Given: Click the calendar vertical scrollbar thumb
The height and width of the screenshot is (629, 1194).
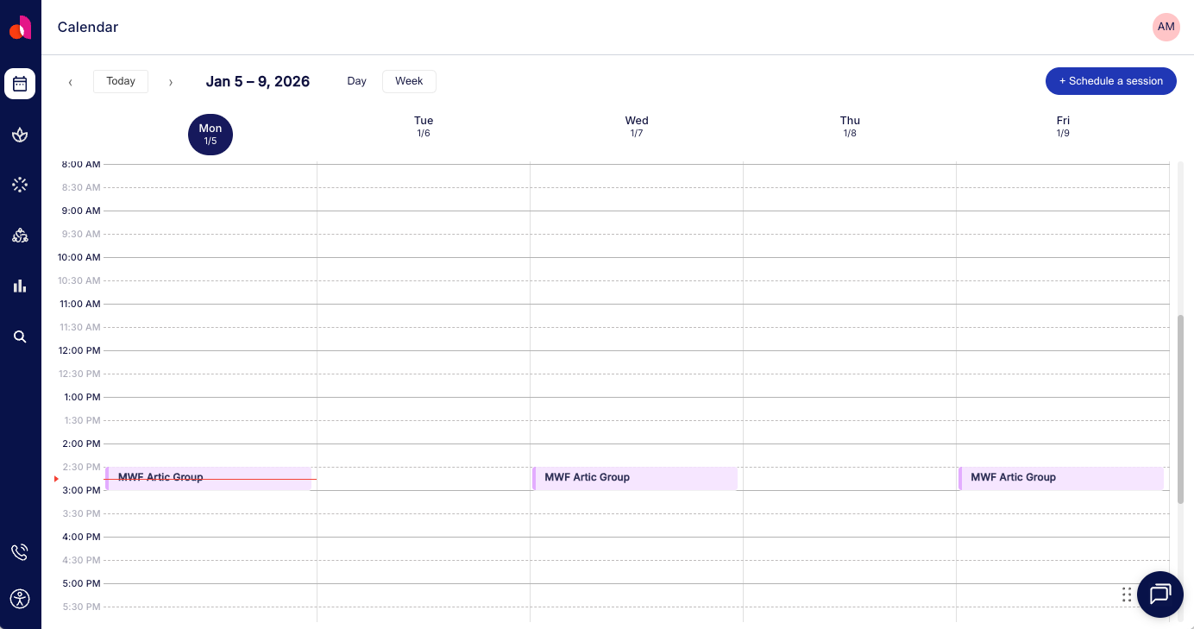Looking at the screenshot, I should click(x=1180, y=409).
